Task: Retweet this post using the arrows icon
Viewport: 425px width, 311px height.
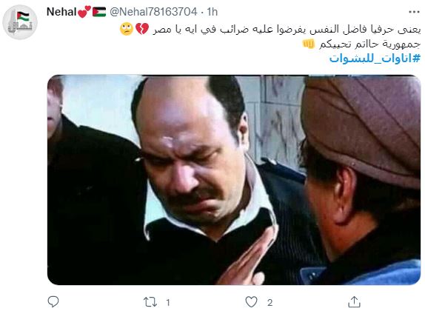Action: tap(150, 302)
